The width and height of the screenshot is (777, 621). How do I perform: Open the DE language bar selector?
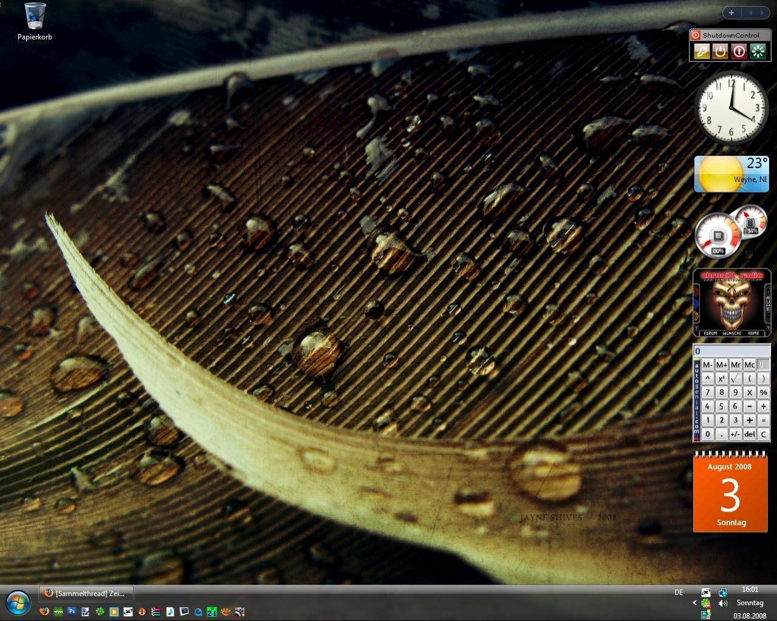[679, 592]
